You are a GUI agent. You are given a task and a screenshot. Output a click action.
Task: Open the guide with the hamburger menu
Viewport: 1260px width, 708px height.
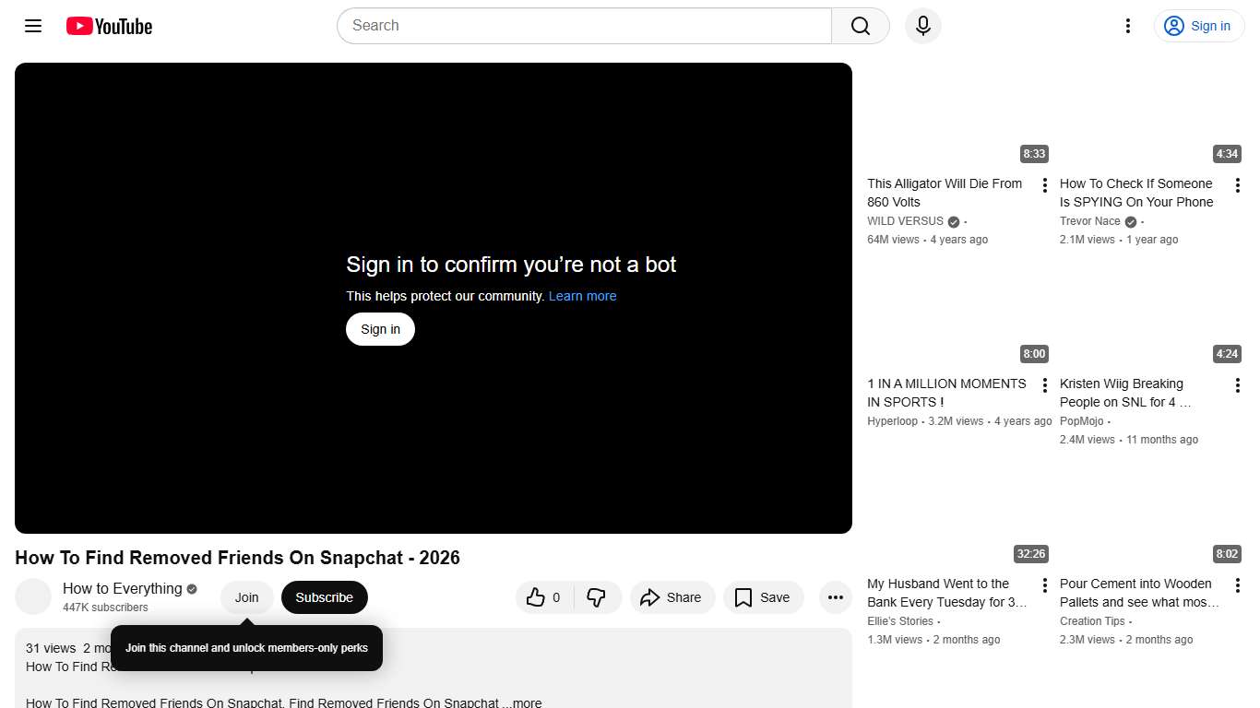tap(32, 26)
